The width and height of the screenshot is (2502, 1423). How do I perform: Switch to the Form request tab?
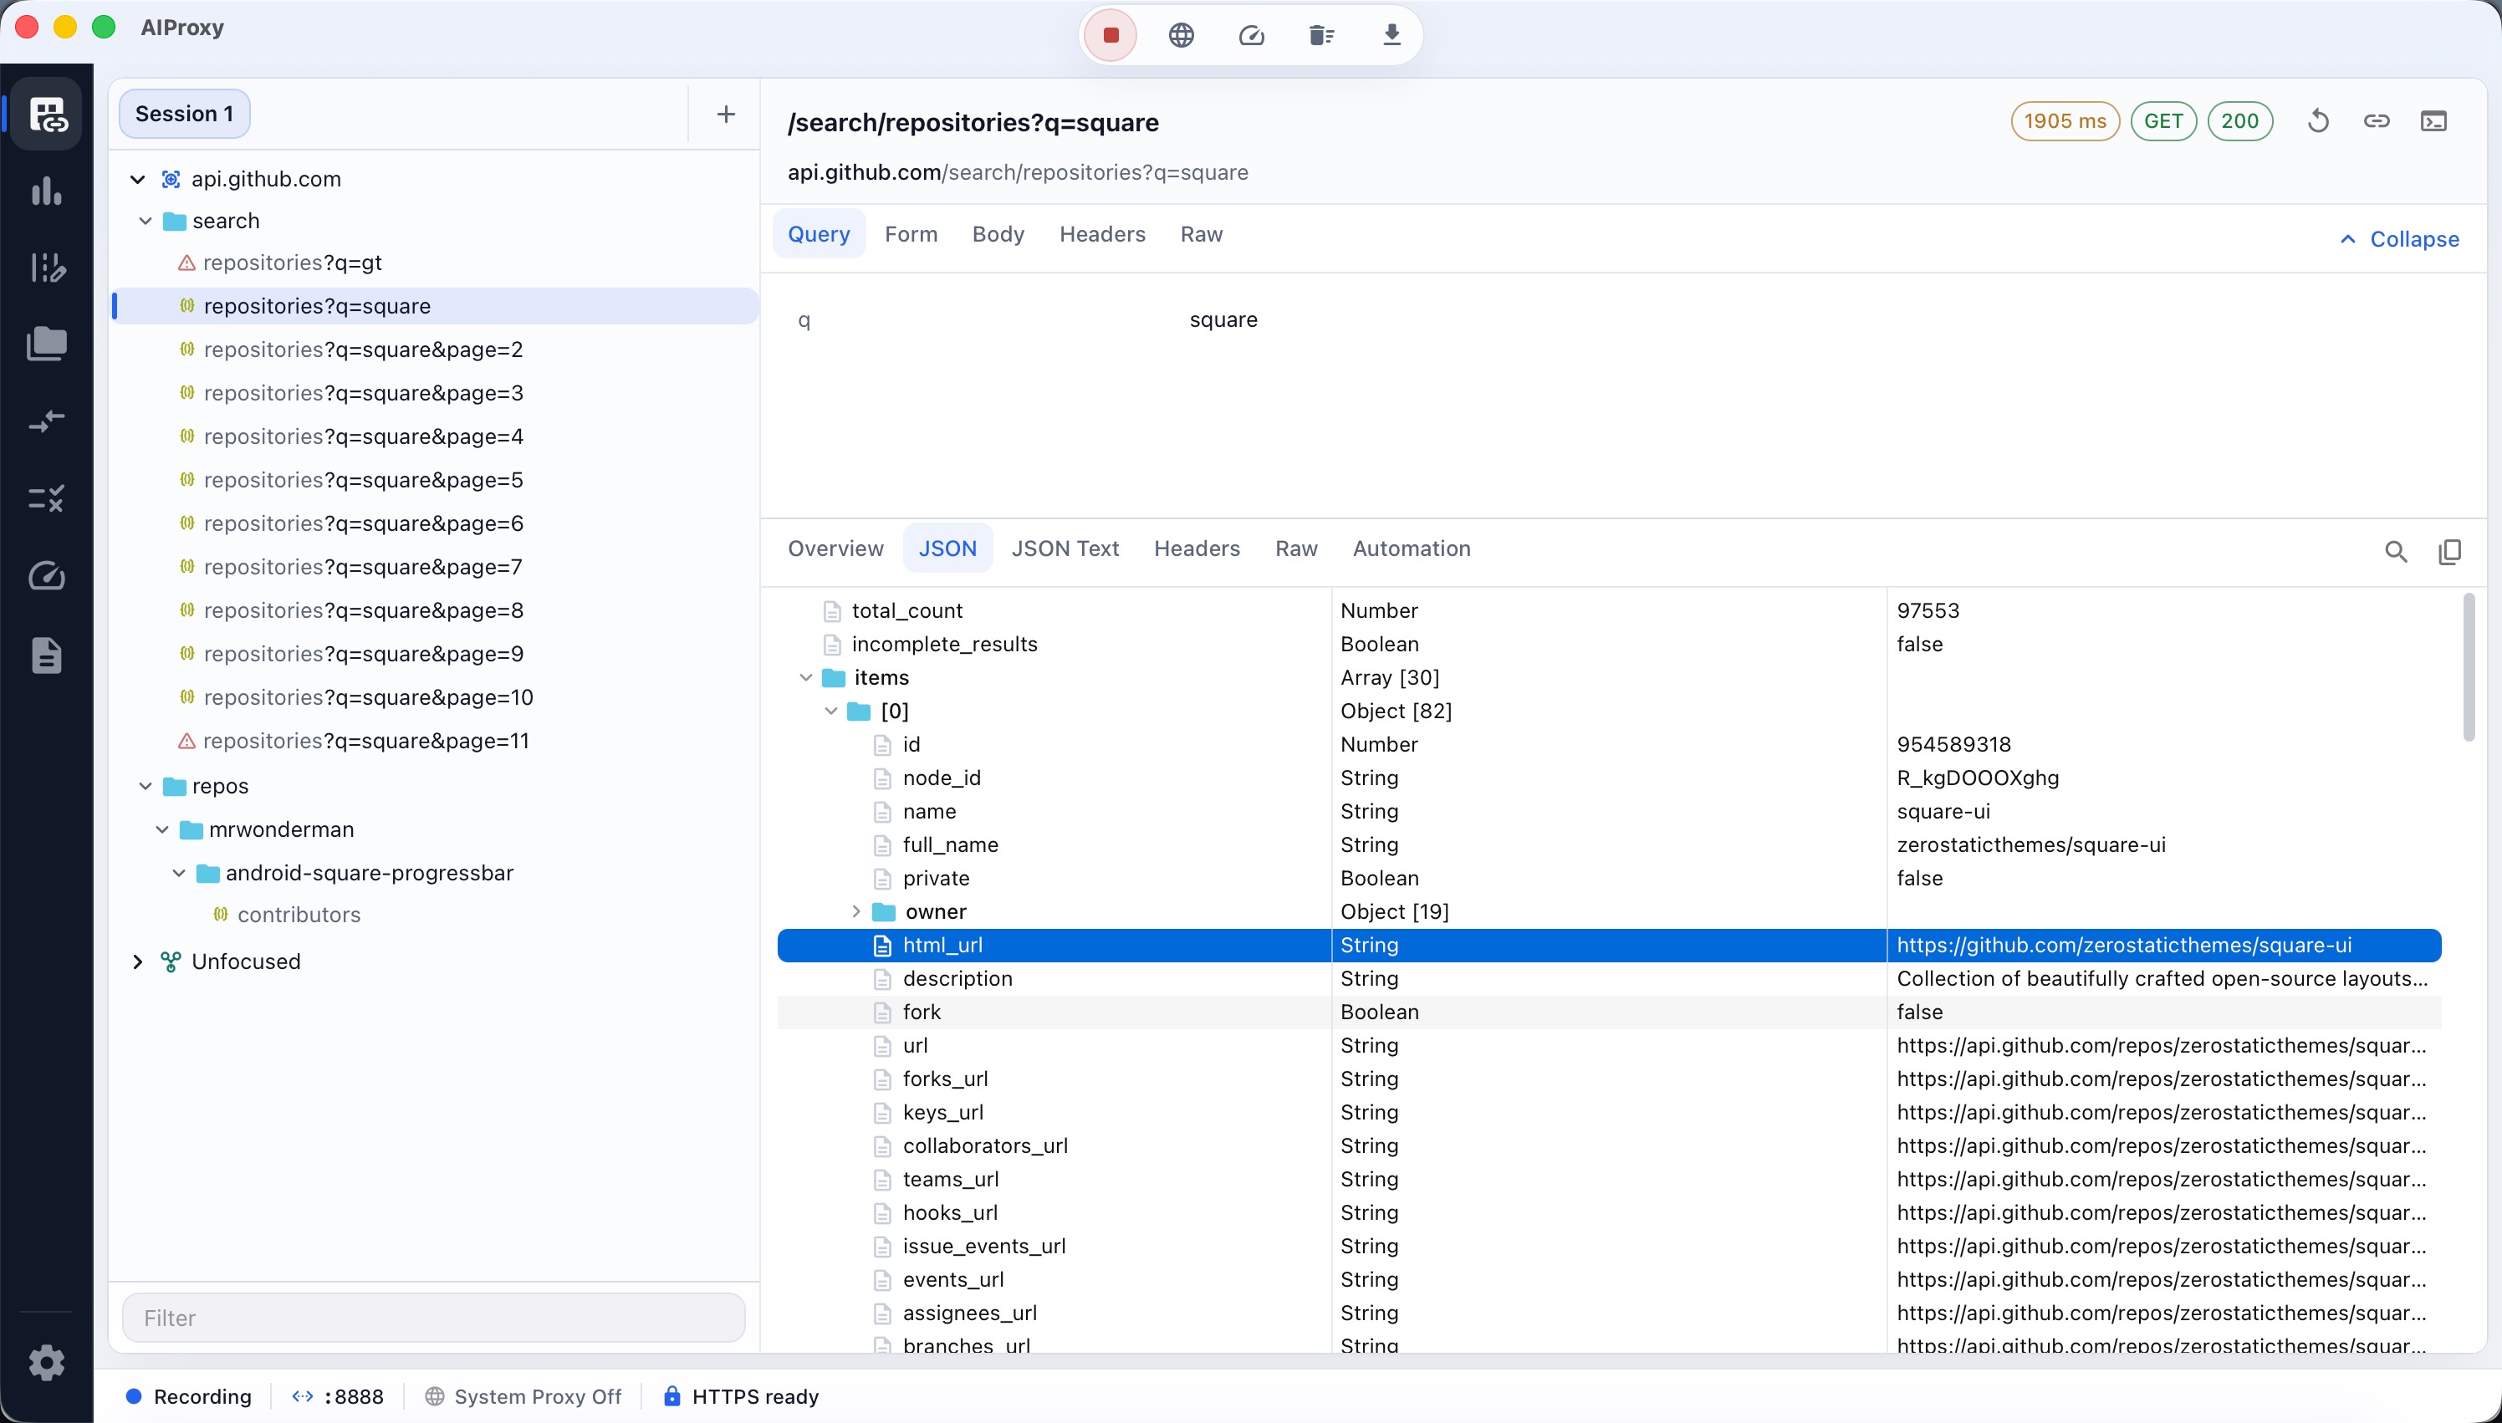point(911,235)
